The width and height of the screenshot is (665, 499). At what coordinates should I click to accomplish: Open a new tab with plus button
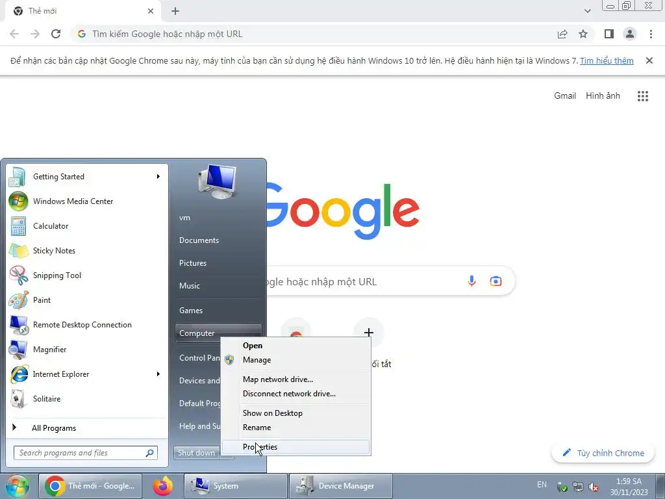[x=175, y=11]
